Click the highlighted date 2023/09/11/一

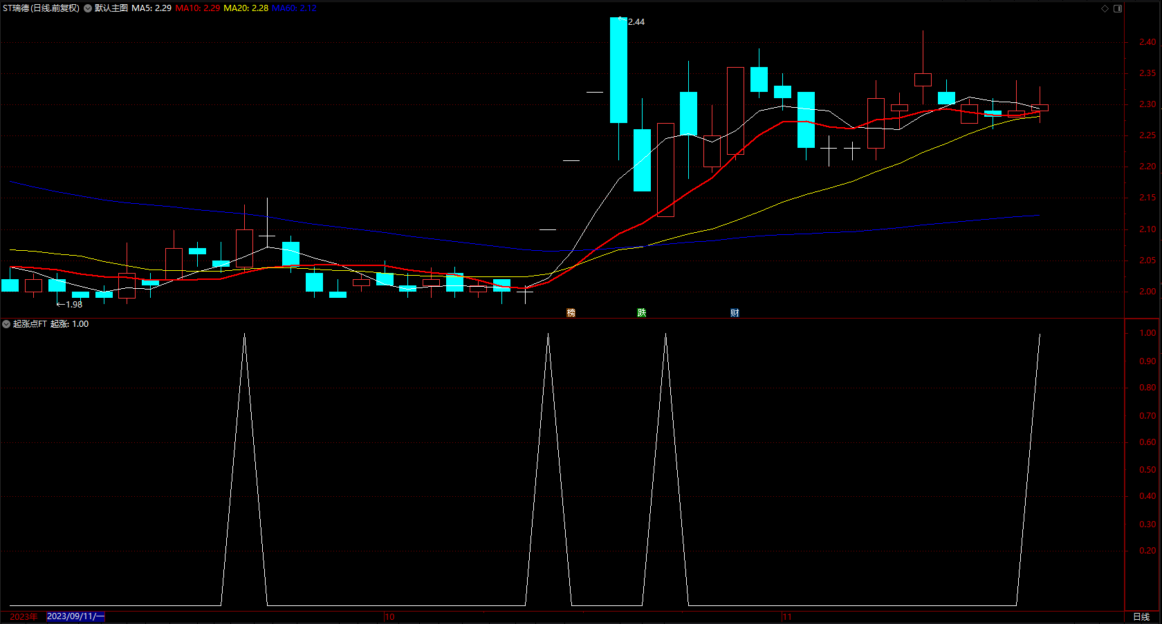75,616
